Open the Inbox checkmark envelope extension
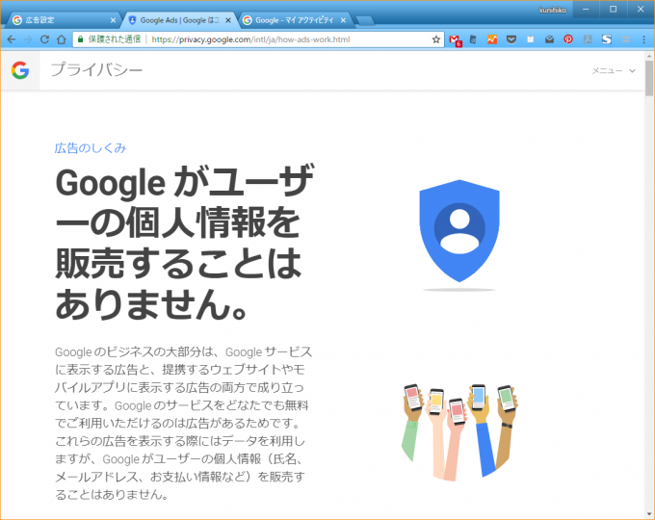Viewport: 655px width, 520px height. (x=549, y=39)
